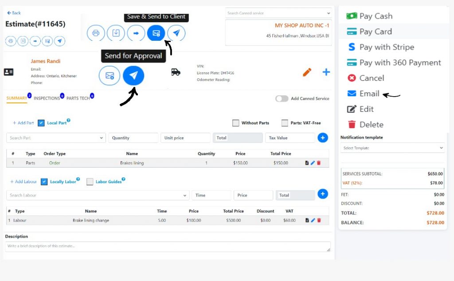Click the + Add Labour link
The image size is (454, 281).
(23, 182)
